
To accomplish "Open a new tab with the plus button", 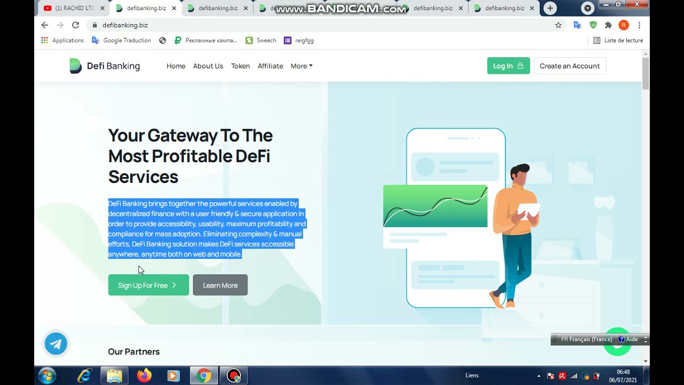I will (550, 8).
